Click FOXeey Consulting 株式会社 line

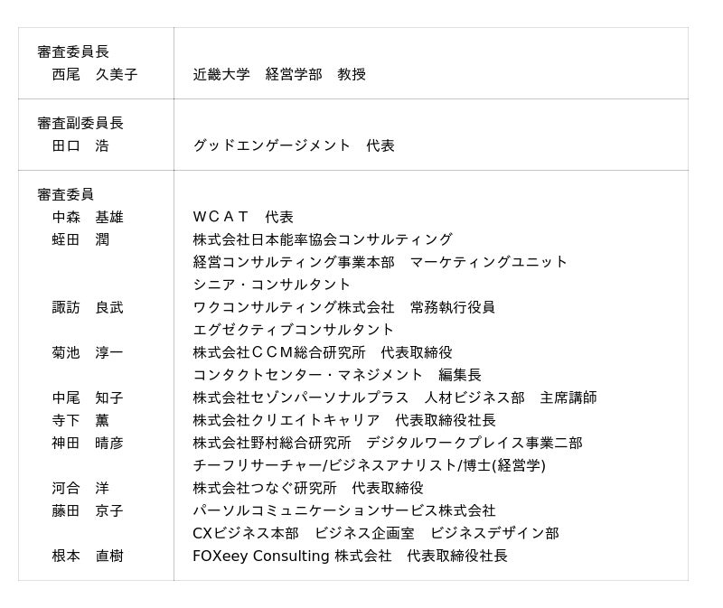[x=350, y=556]
